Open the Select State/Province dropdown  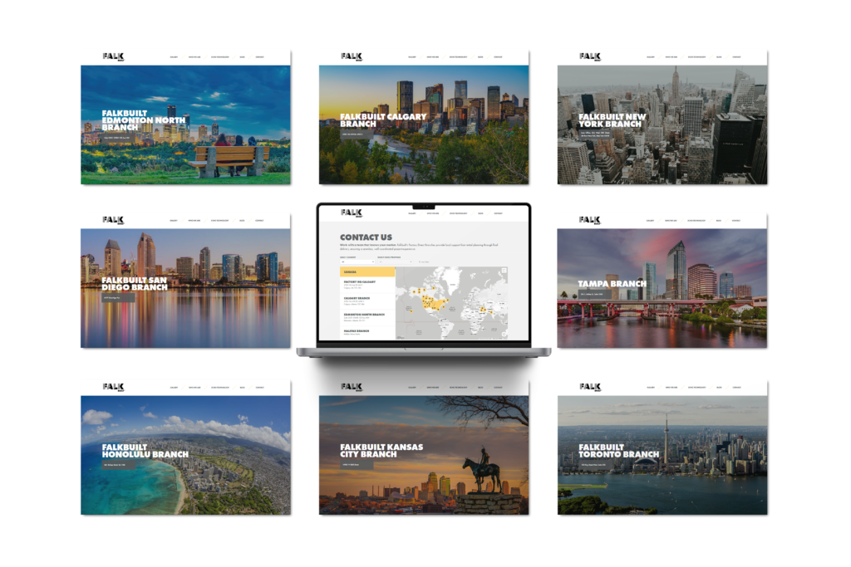(x=395, y=262)
